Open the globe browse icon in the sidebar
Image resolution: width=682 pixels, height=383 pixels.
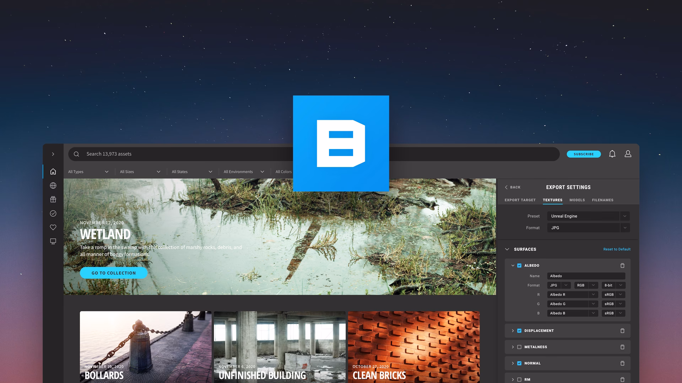(53, 185)
